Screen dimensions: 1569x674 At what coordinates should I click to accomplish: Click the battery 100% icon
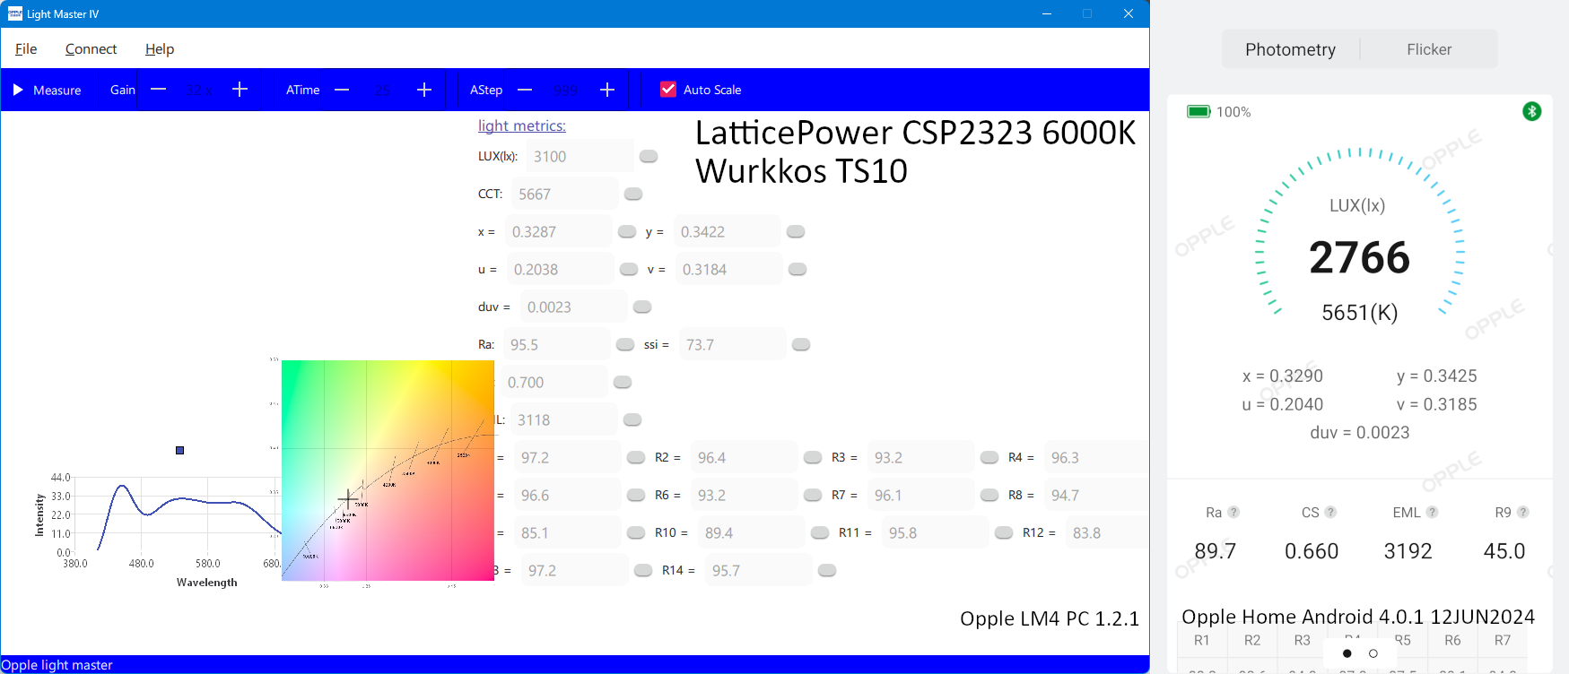click(1199, 111)
